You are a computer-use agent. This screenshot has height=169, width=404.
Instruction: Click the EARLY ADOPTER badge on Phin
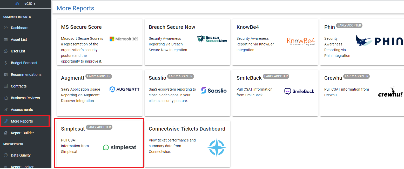(x=349, y=25)
